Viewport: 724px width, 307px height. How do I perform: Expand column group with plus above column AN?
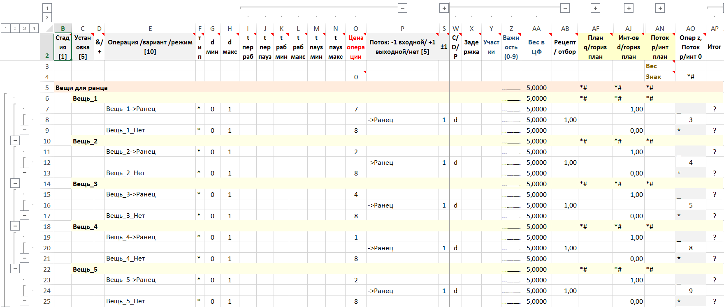[x=660, y=8]
